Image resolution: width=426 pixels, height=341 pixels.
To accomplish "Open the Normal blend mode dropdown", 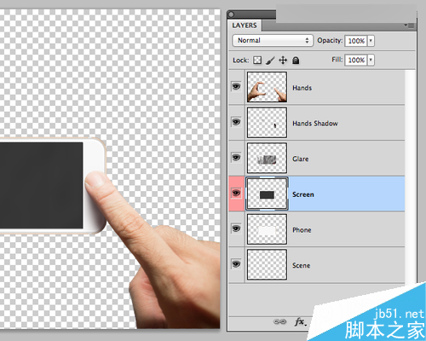I will (x=273, y=40).
